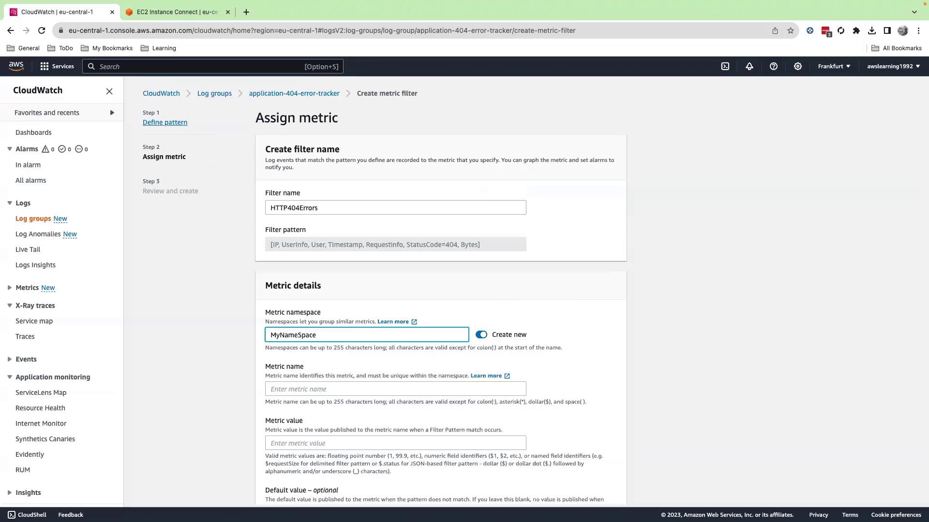The height and width of the screenshot is (522, 929).
Task: Go back to Define pattern step
Action: click(x=165, y=122)
